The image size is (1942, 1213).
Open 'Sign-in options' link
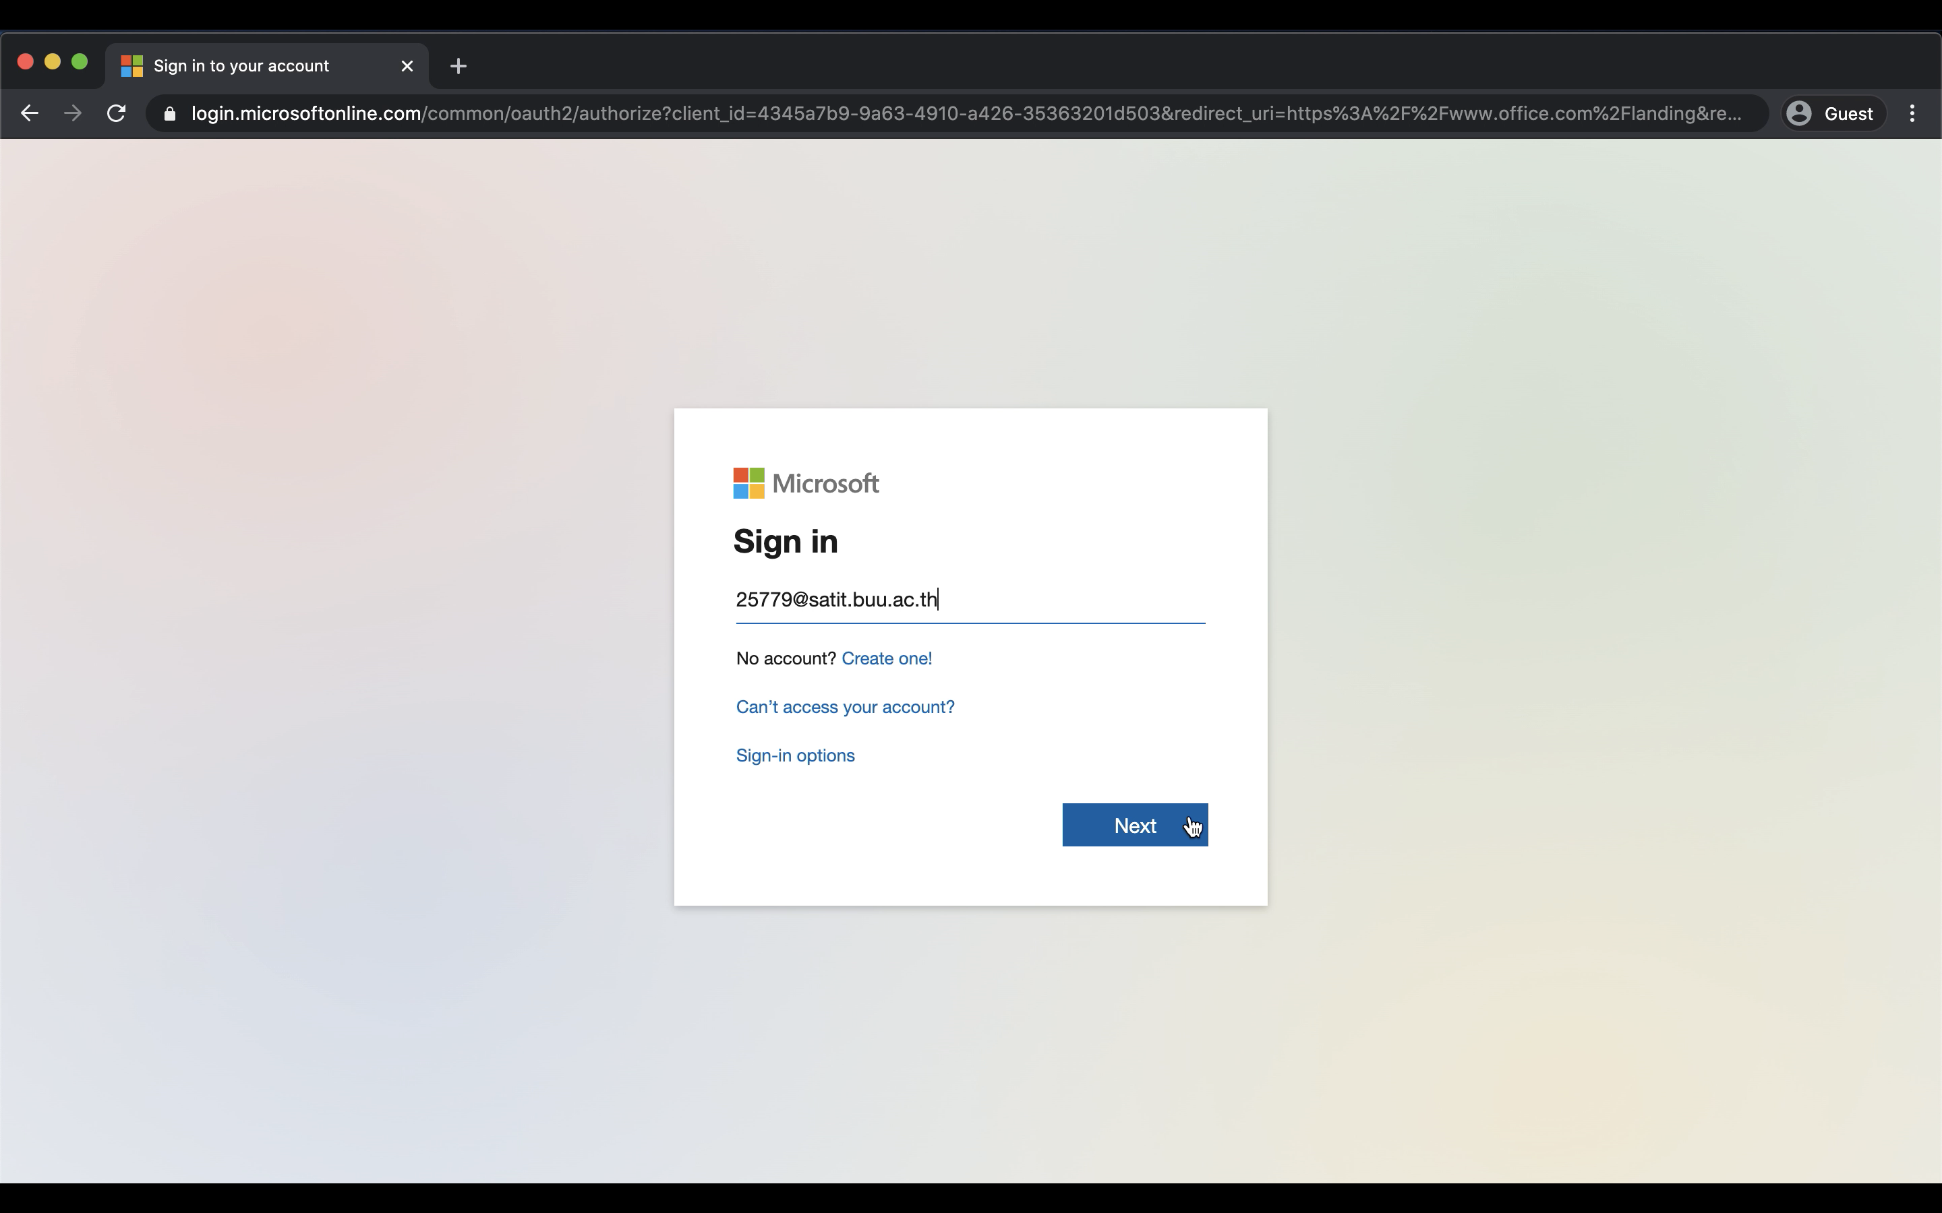795,755
